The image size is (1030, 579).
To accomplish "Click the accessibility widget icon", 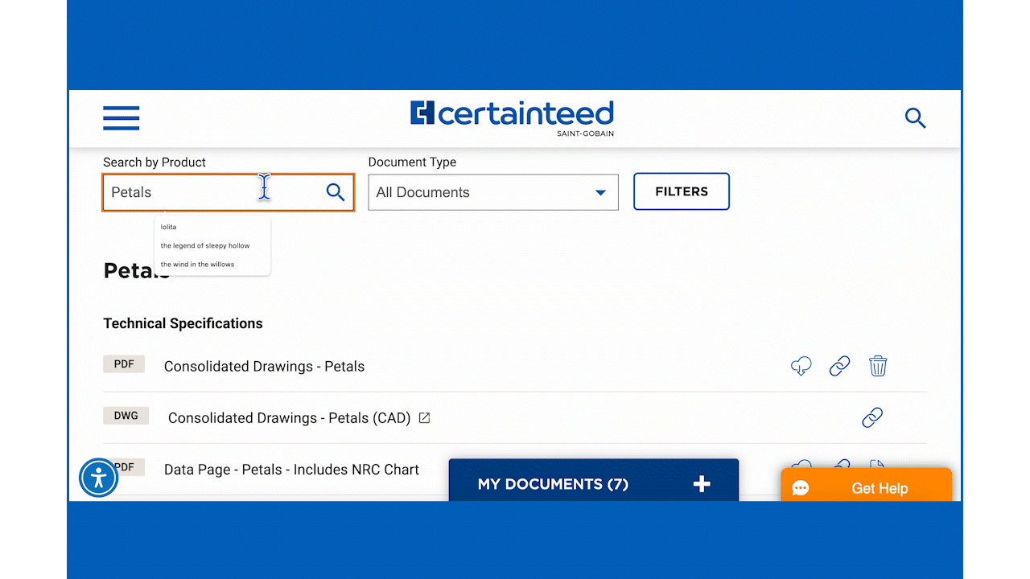I will click(98, 478).
